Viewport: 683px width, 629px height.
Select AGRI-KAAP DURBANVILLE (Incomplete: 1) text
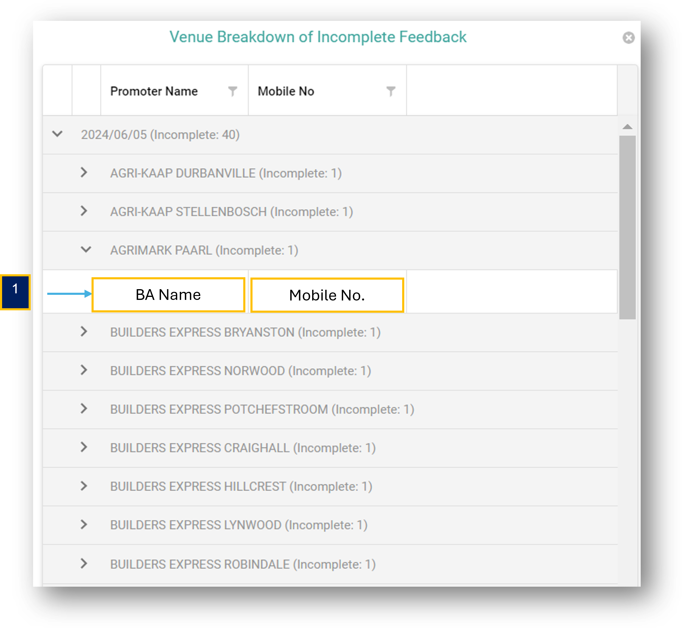[x=226, y=173]
